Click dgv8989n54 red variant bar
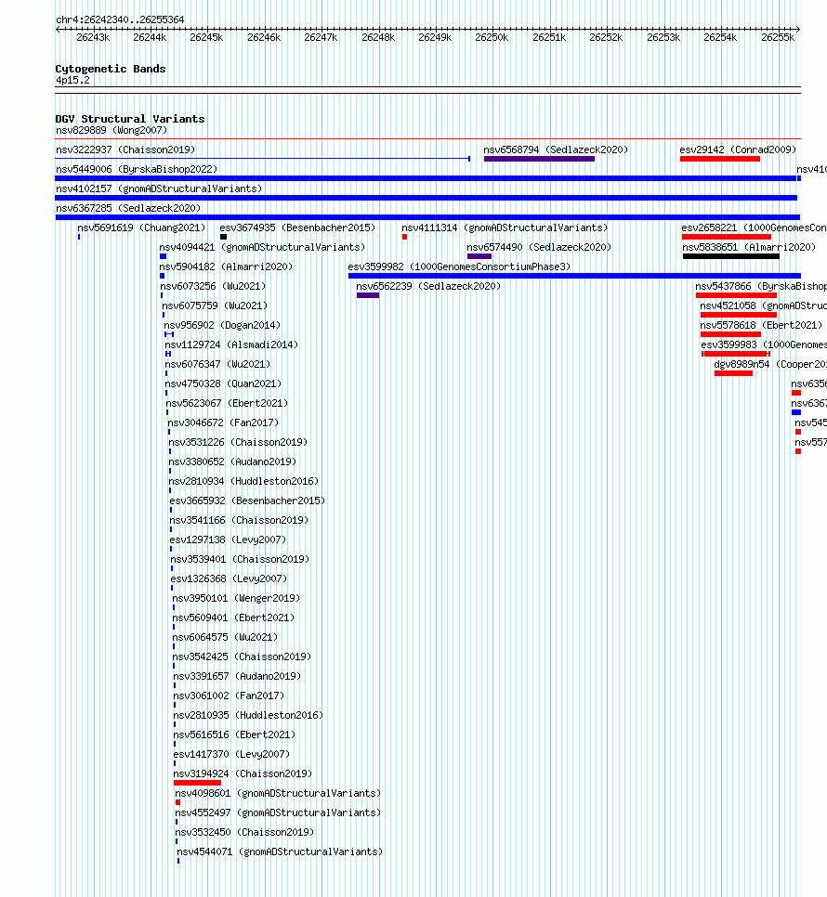The width and height of the screenshot is (827, 897). (734, 373)
